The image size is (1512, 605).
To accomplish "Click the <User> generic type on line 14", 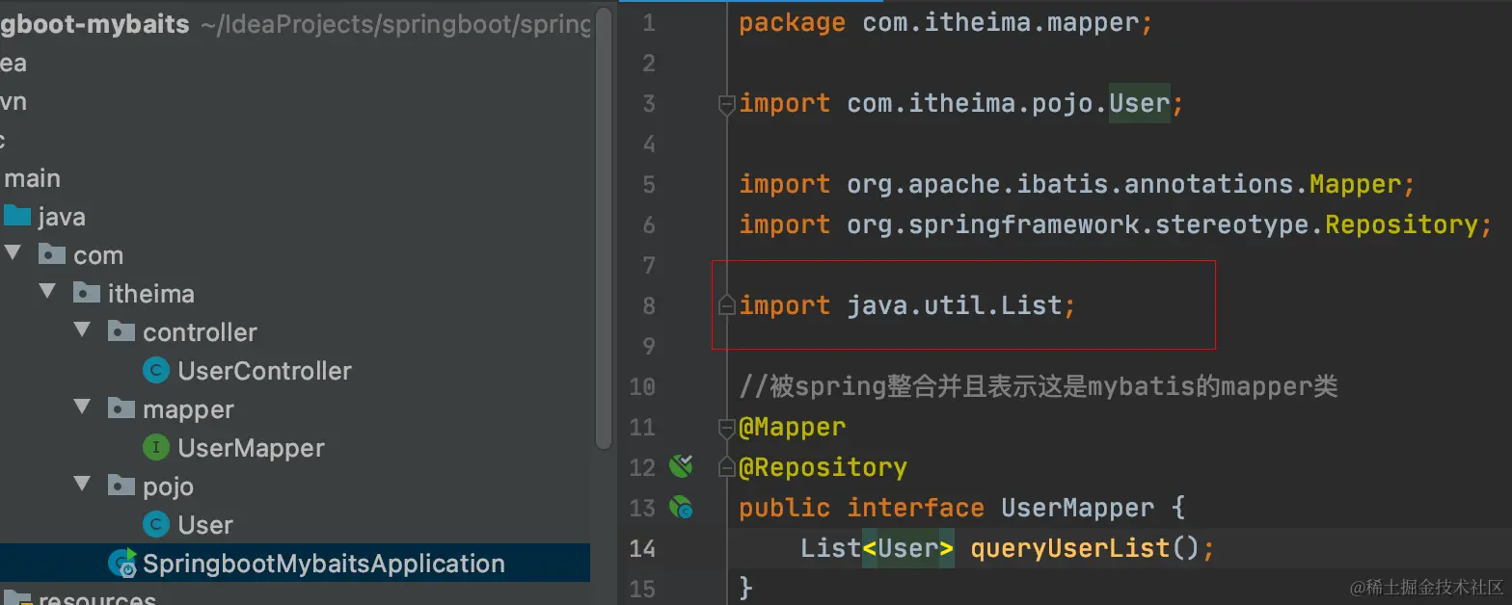I will tap(907, 548).
